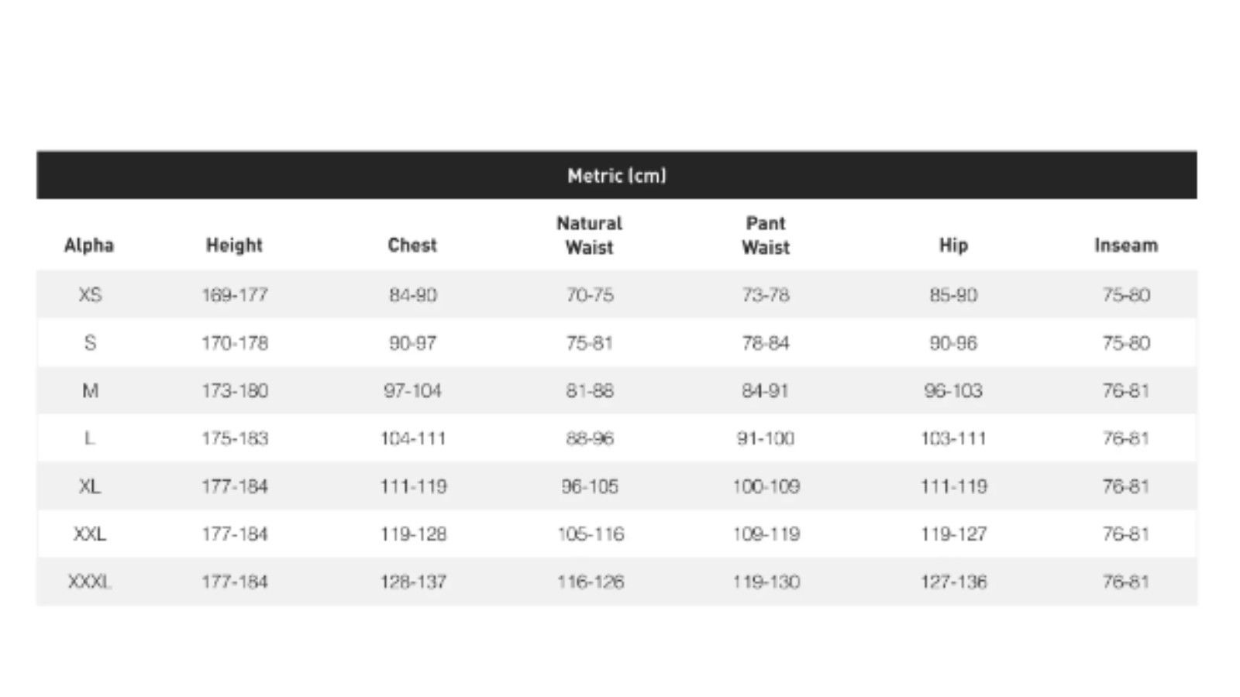Select the 175-183 height value

click(x=235, y=439)
